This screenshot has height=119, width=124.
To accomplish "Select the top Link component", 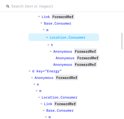I will tap(46, 17).
